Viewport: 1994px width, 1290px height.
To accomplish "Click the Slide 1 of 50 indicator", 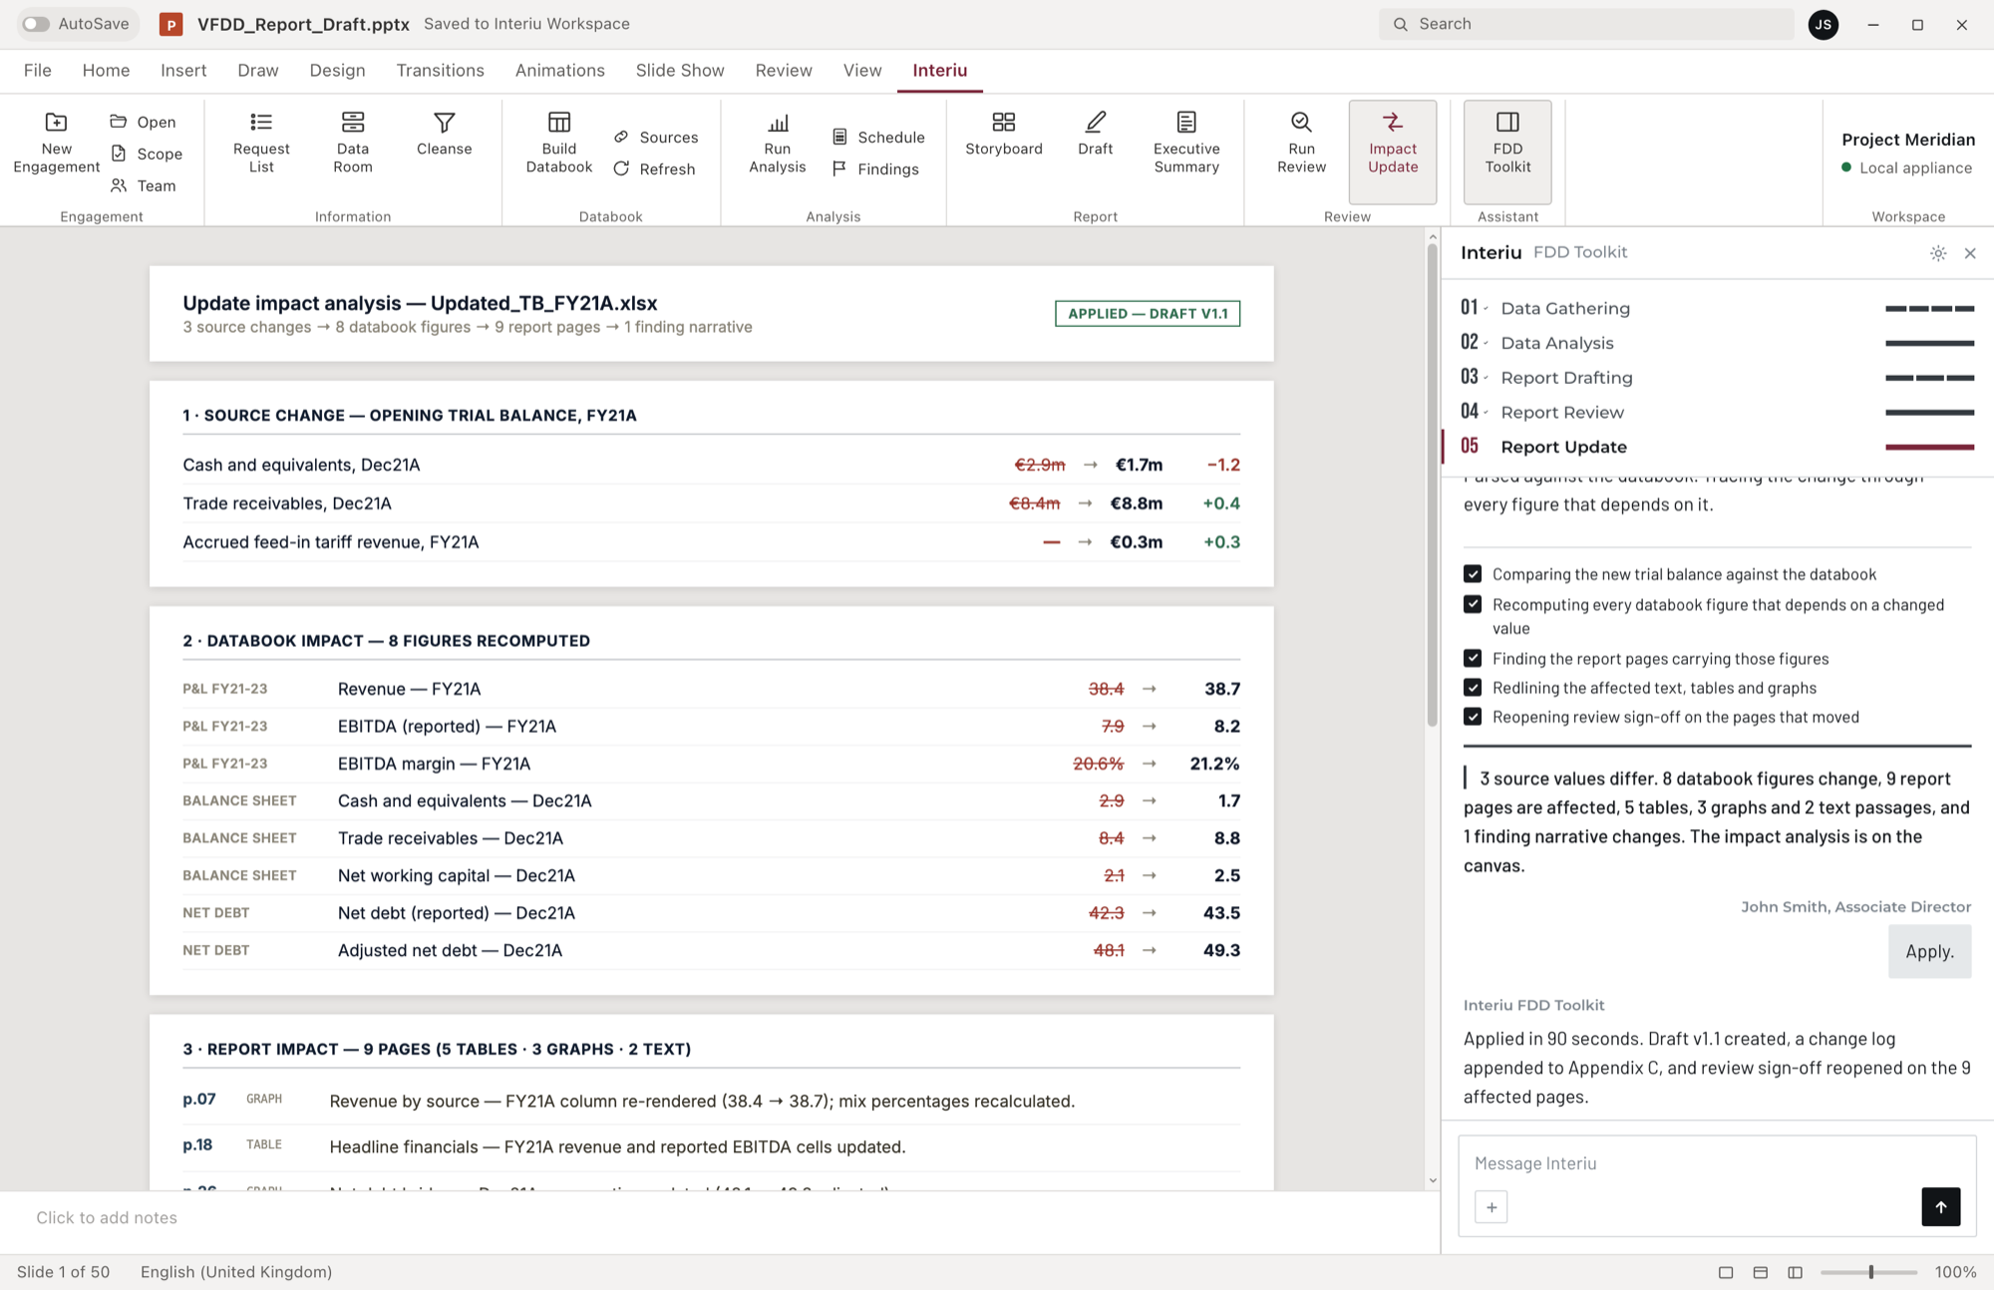I will pyautogui.click(x=63, y=1272).
